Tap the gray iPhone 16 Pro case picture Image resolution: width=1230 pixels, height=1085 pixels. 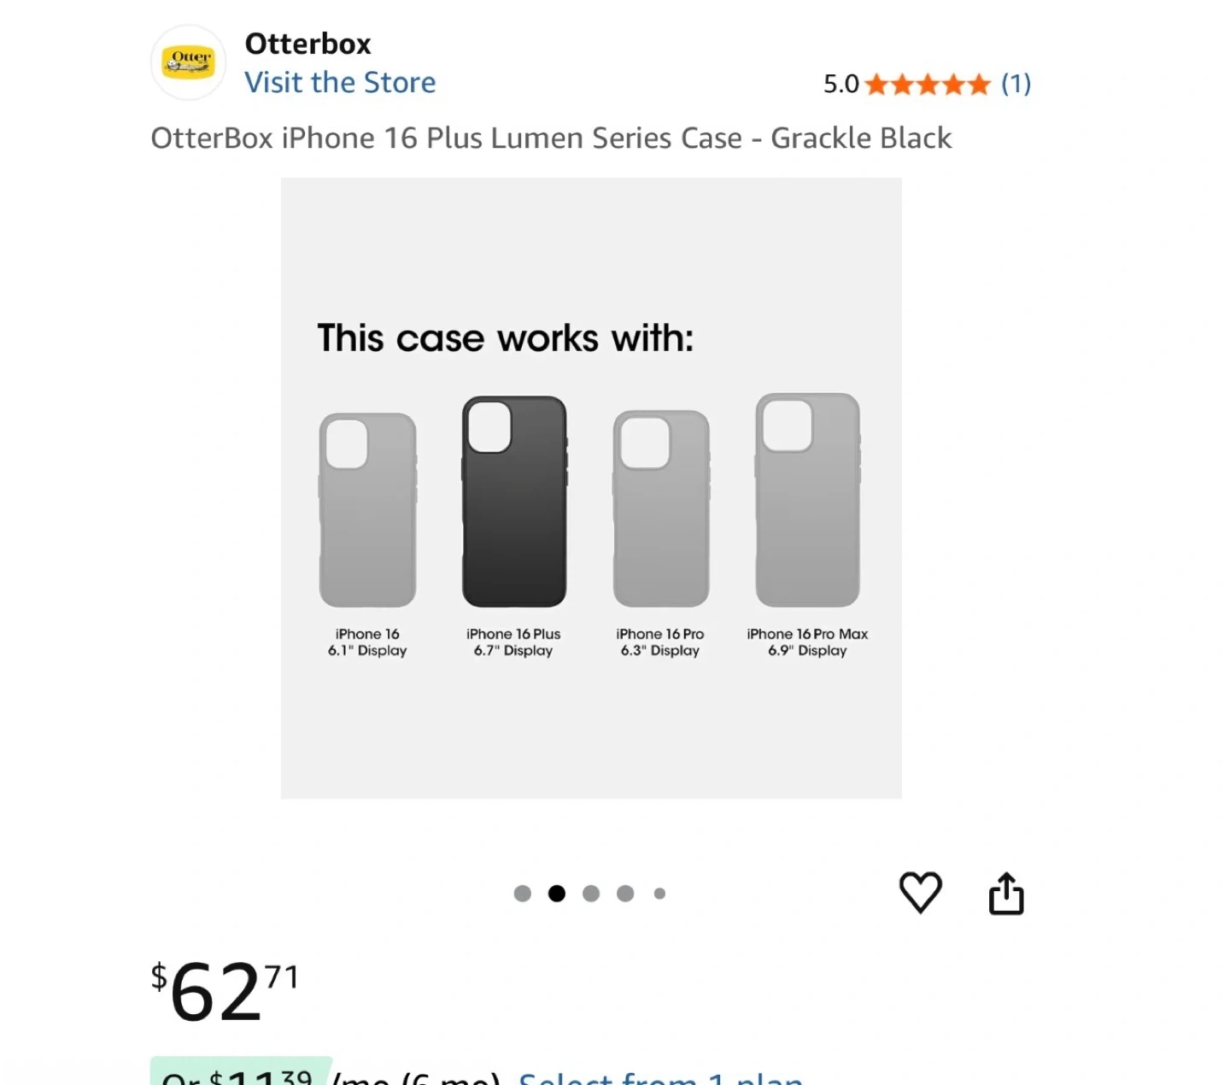tap(660, 508)
